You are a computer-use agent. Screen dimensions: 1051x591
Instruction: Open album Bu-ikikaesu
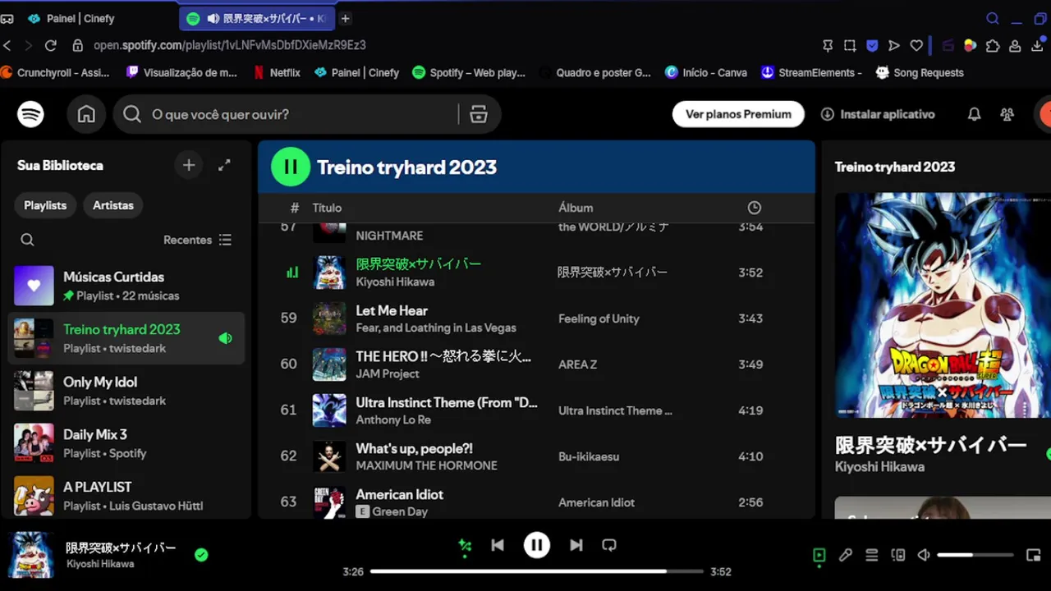click(589, 456)
